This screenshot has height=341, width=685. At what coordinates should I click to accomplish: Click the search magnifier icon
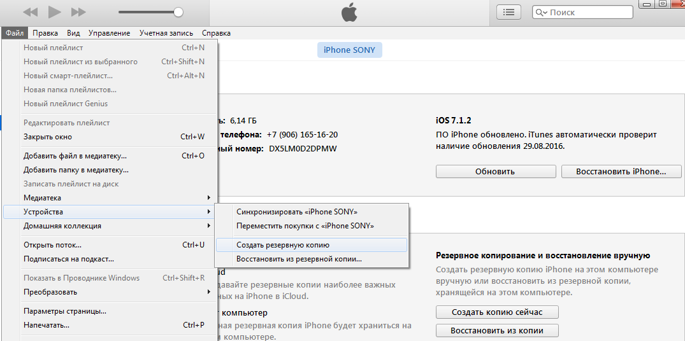coord(541,13)
